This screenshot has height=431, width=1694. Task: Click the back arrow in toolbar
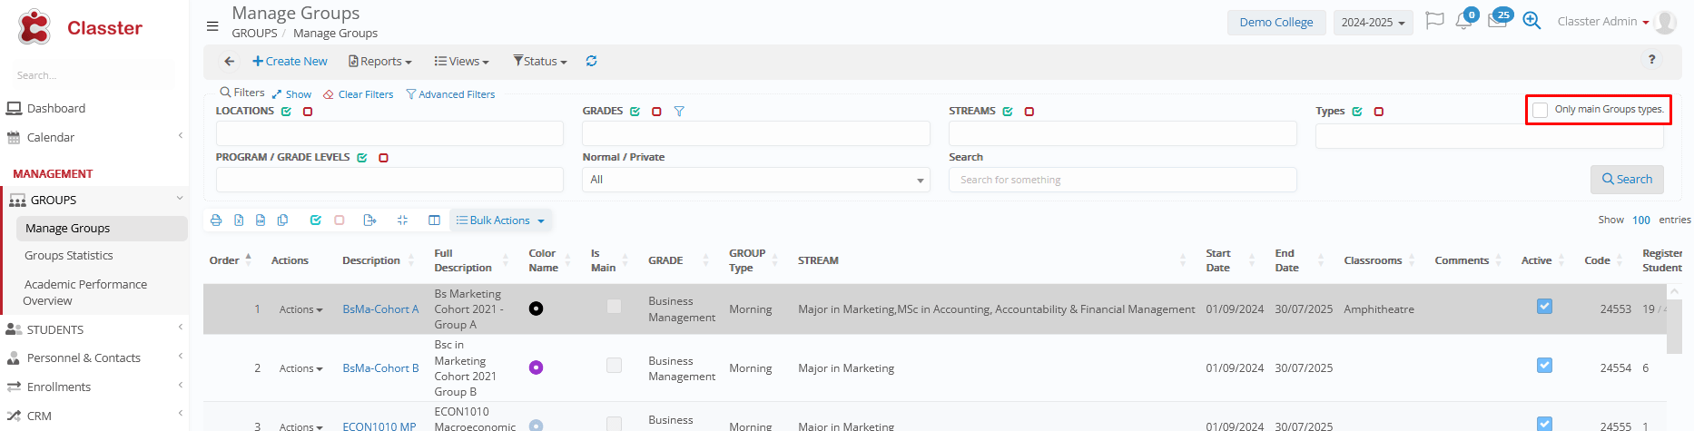[x=230, y=61]
